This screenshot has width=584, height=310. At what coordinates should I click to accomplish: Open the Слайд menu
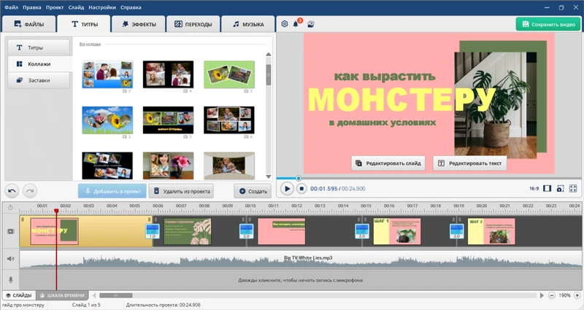(76, 7)
